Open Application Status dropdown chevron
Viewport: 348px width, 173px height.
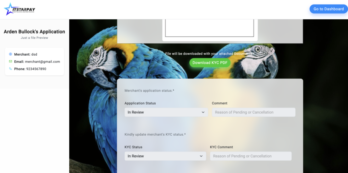203,112
